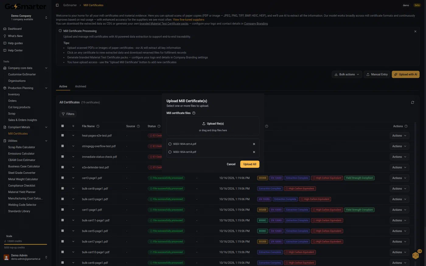Cancel the upload dialog
Viewport: 426px width, 266px height.
pos(231,164)
